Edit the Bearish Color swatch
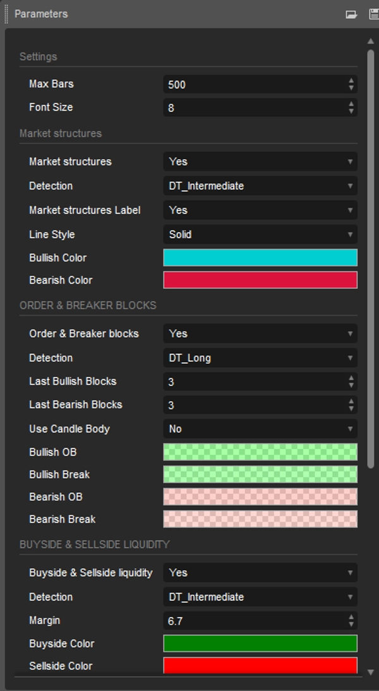This screenshot has width=379, height=691. coord(260,280)
